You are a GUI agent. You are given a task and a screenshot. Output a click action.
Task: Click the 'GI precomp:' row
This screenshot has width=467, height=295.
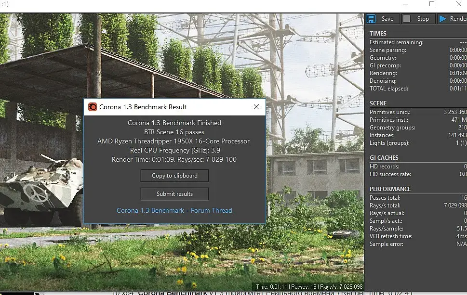pyautogui.click(x=418, y=65)
